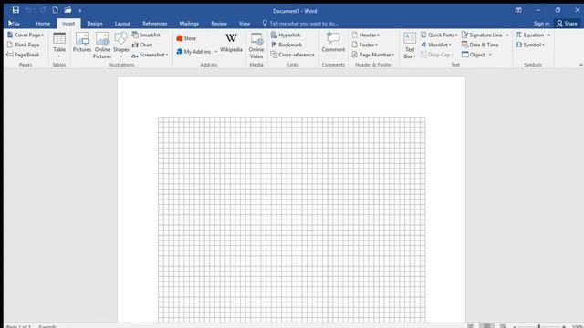Image resolution: width=584 pixels, height=328 pixels.
Task: Insert a Bookmark
Action: (x=287, y=45)
